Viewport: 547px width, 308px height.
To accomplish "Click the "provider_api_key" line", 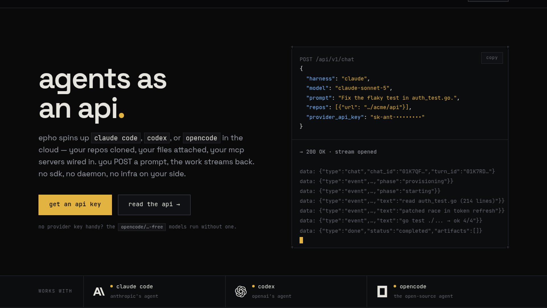I will [x=365, y=117].
